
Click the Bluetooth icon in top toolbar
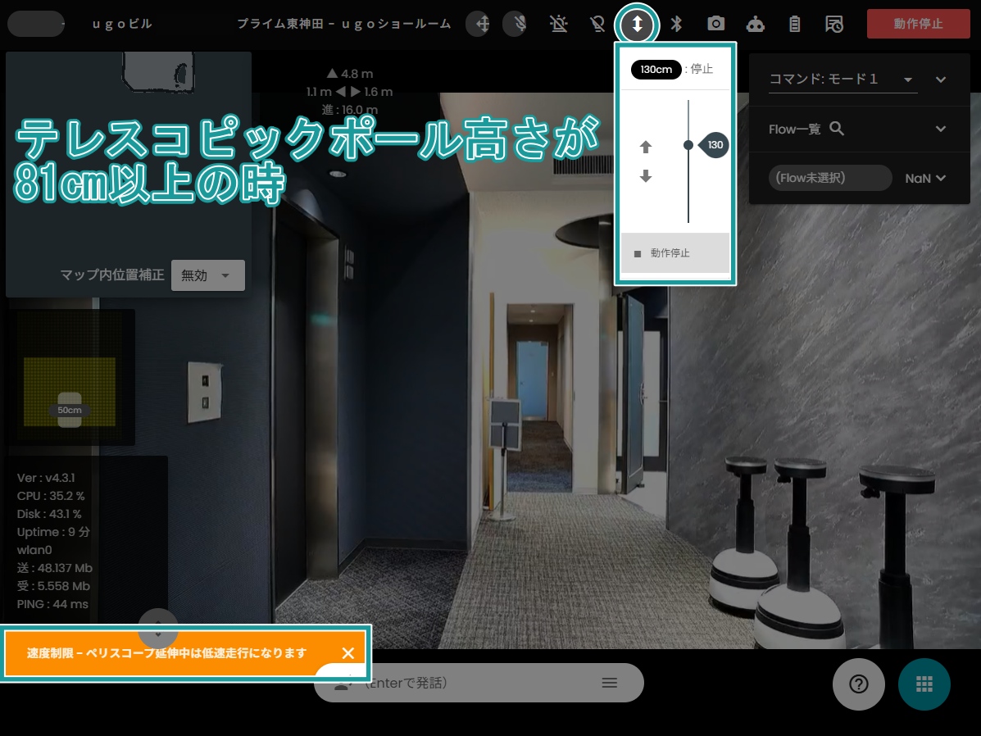point(676,24)
